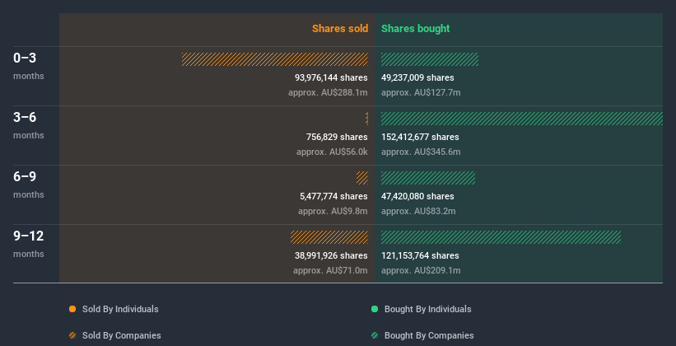The image size is (676, 346).
Task: Toggle the Bought By Individuals legend label
Action: 427,309
